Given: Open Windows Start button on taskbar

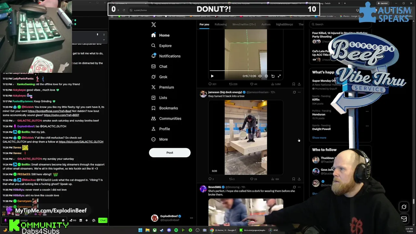Looking at the screenshot, I should (140, 230).
